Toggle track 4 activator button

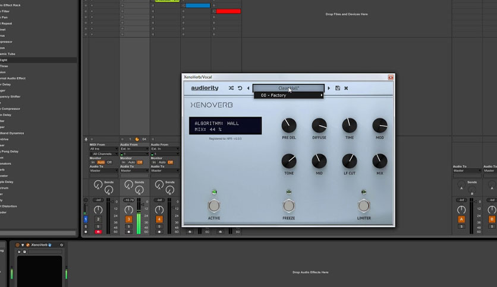click(159, 219)
